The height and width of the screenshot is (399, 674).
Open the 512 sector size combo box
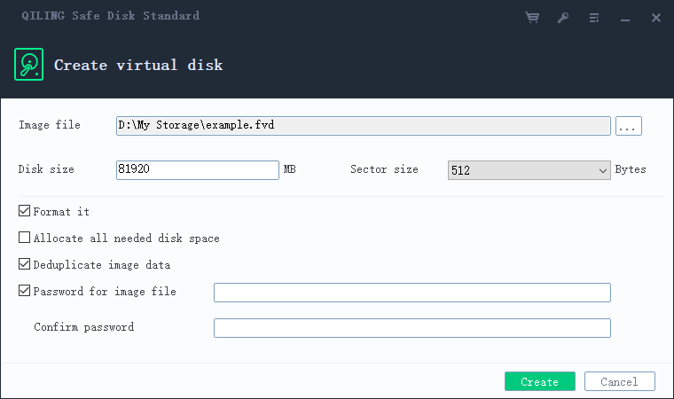pos(529,170)
